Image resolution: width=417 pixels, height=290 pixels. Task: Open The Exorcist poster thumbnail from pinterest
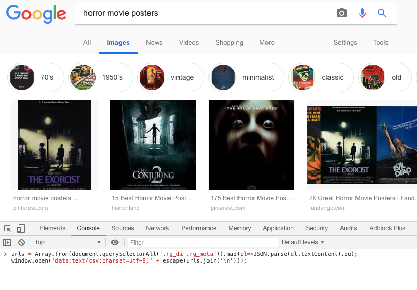click(54, 146)
